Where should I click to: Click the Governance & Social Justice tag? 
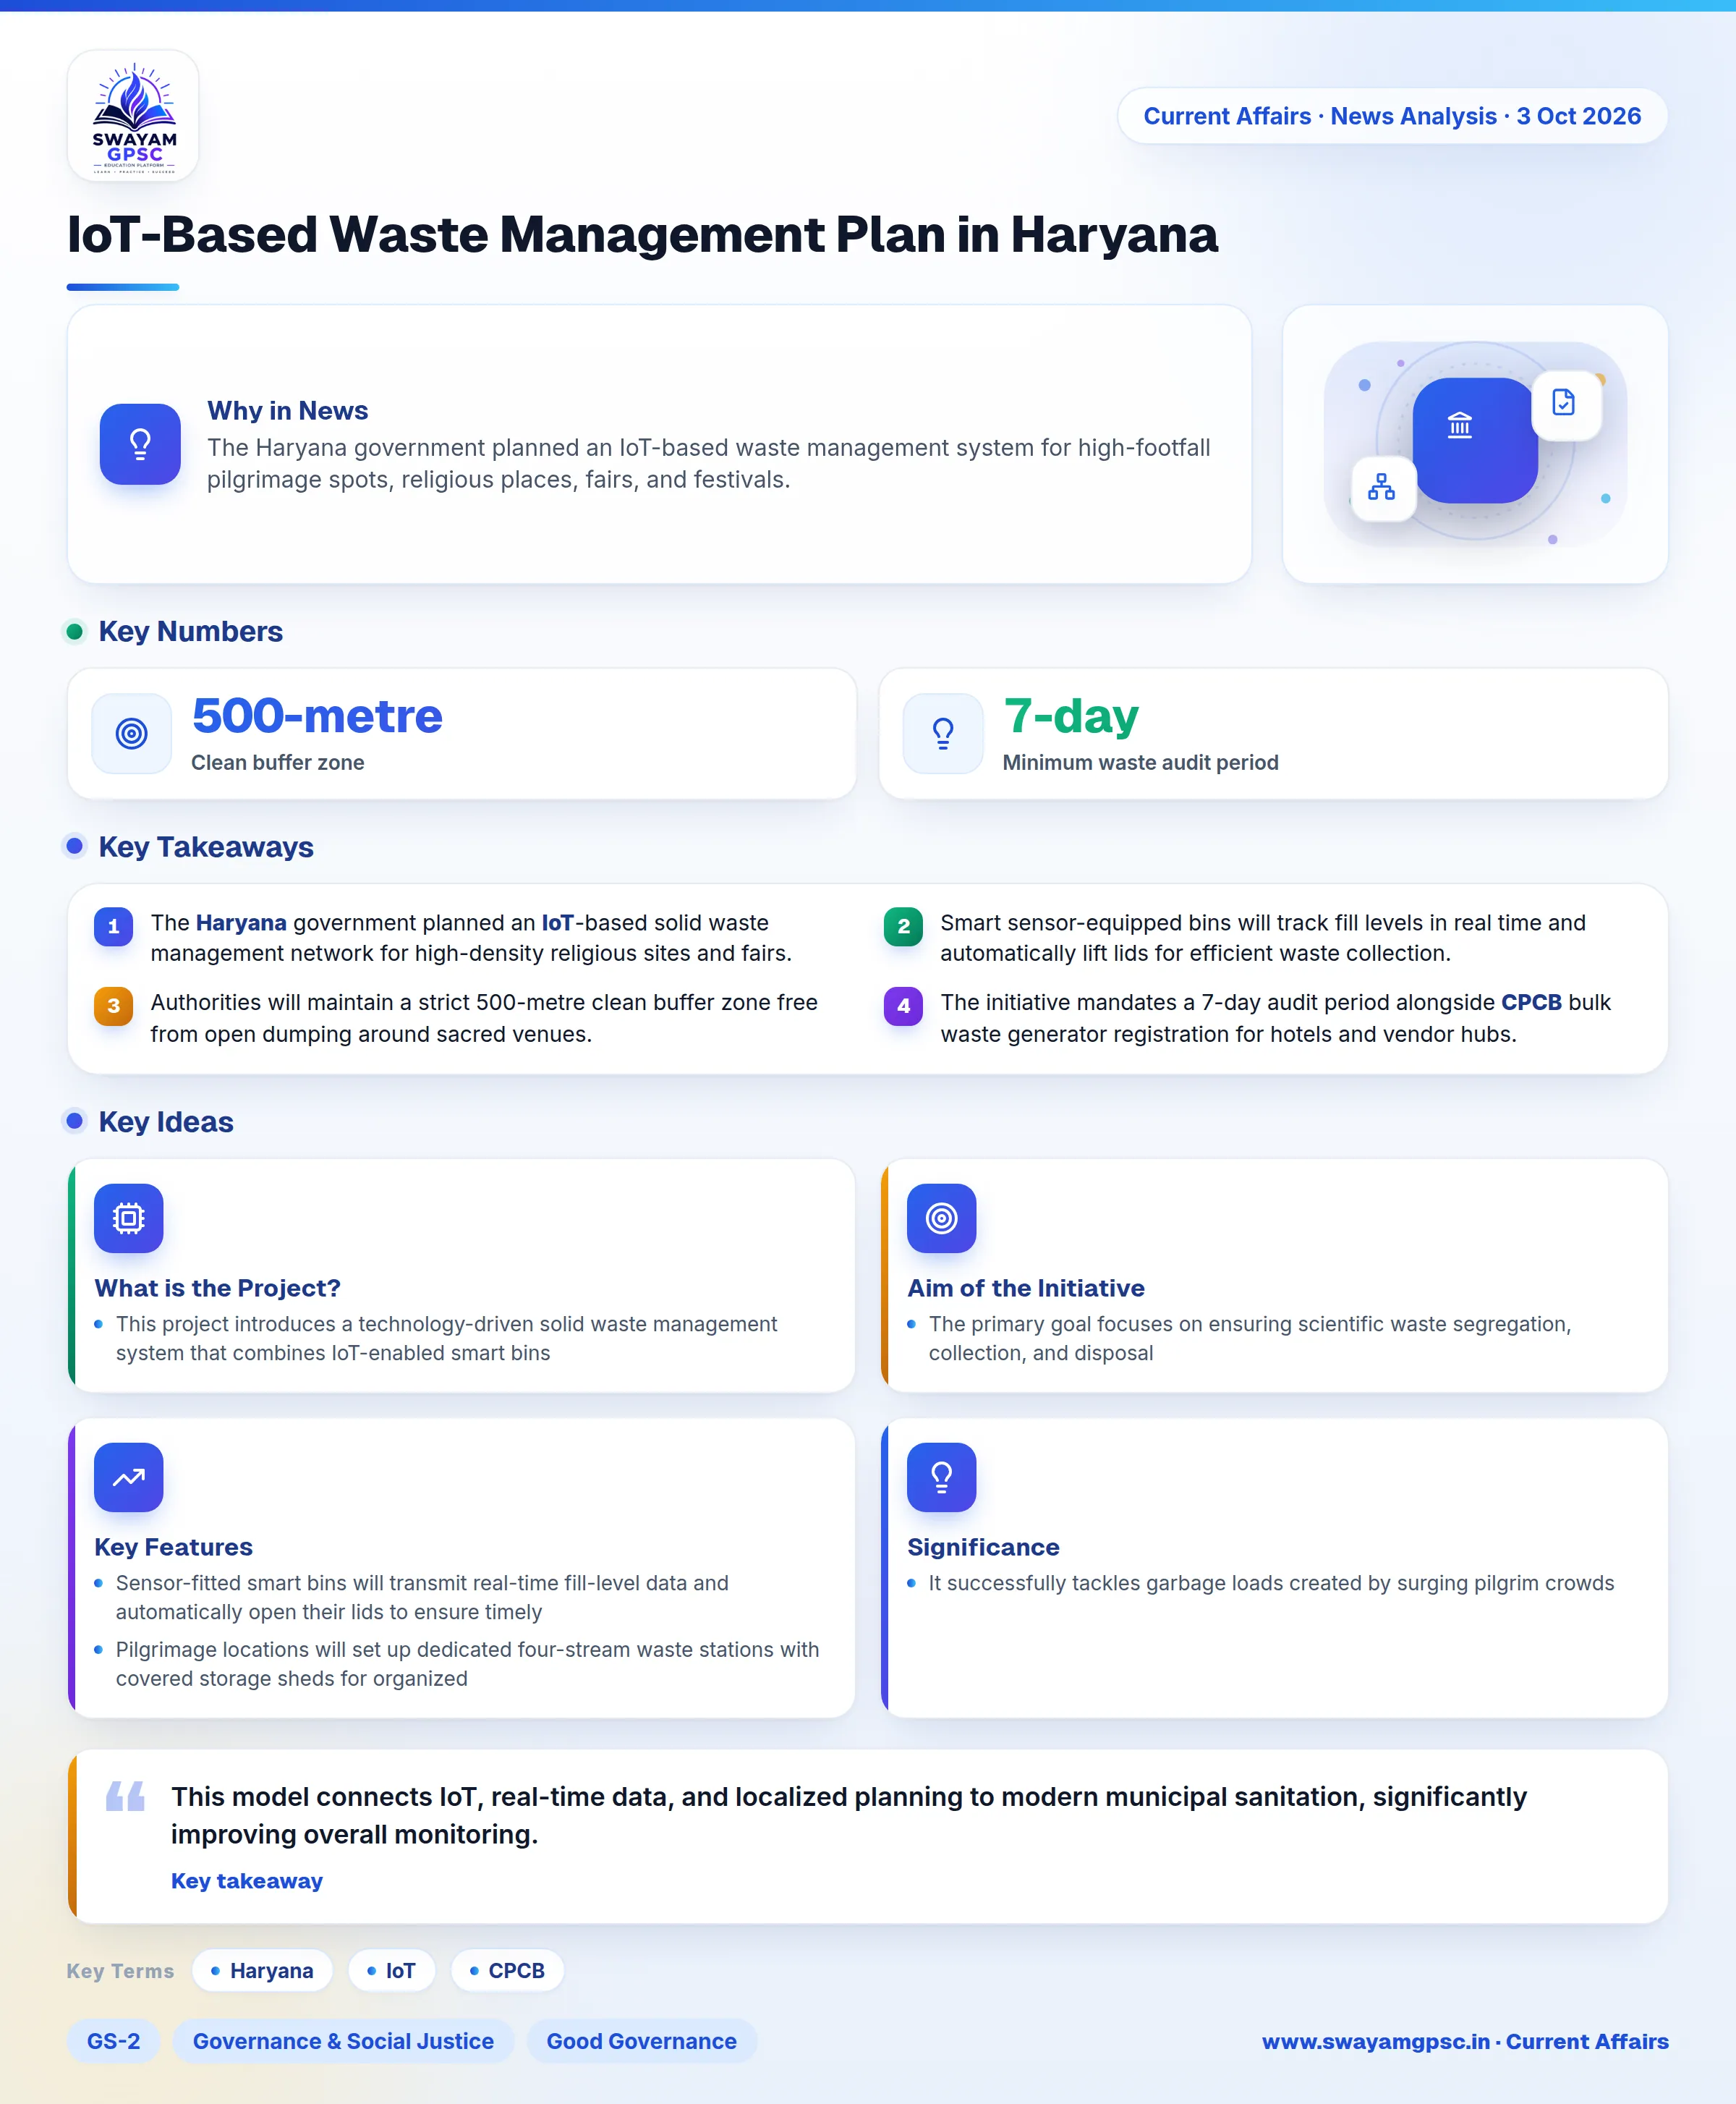click(x=343, y=2041)
